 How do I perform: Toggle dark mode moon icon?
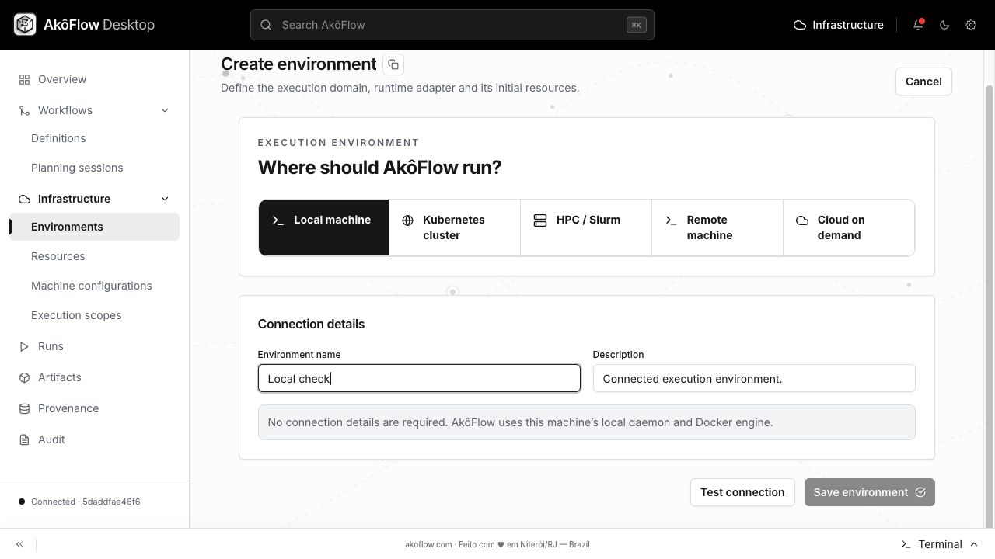pyautogui.click(x=944, y=25)
